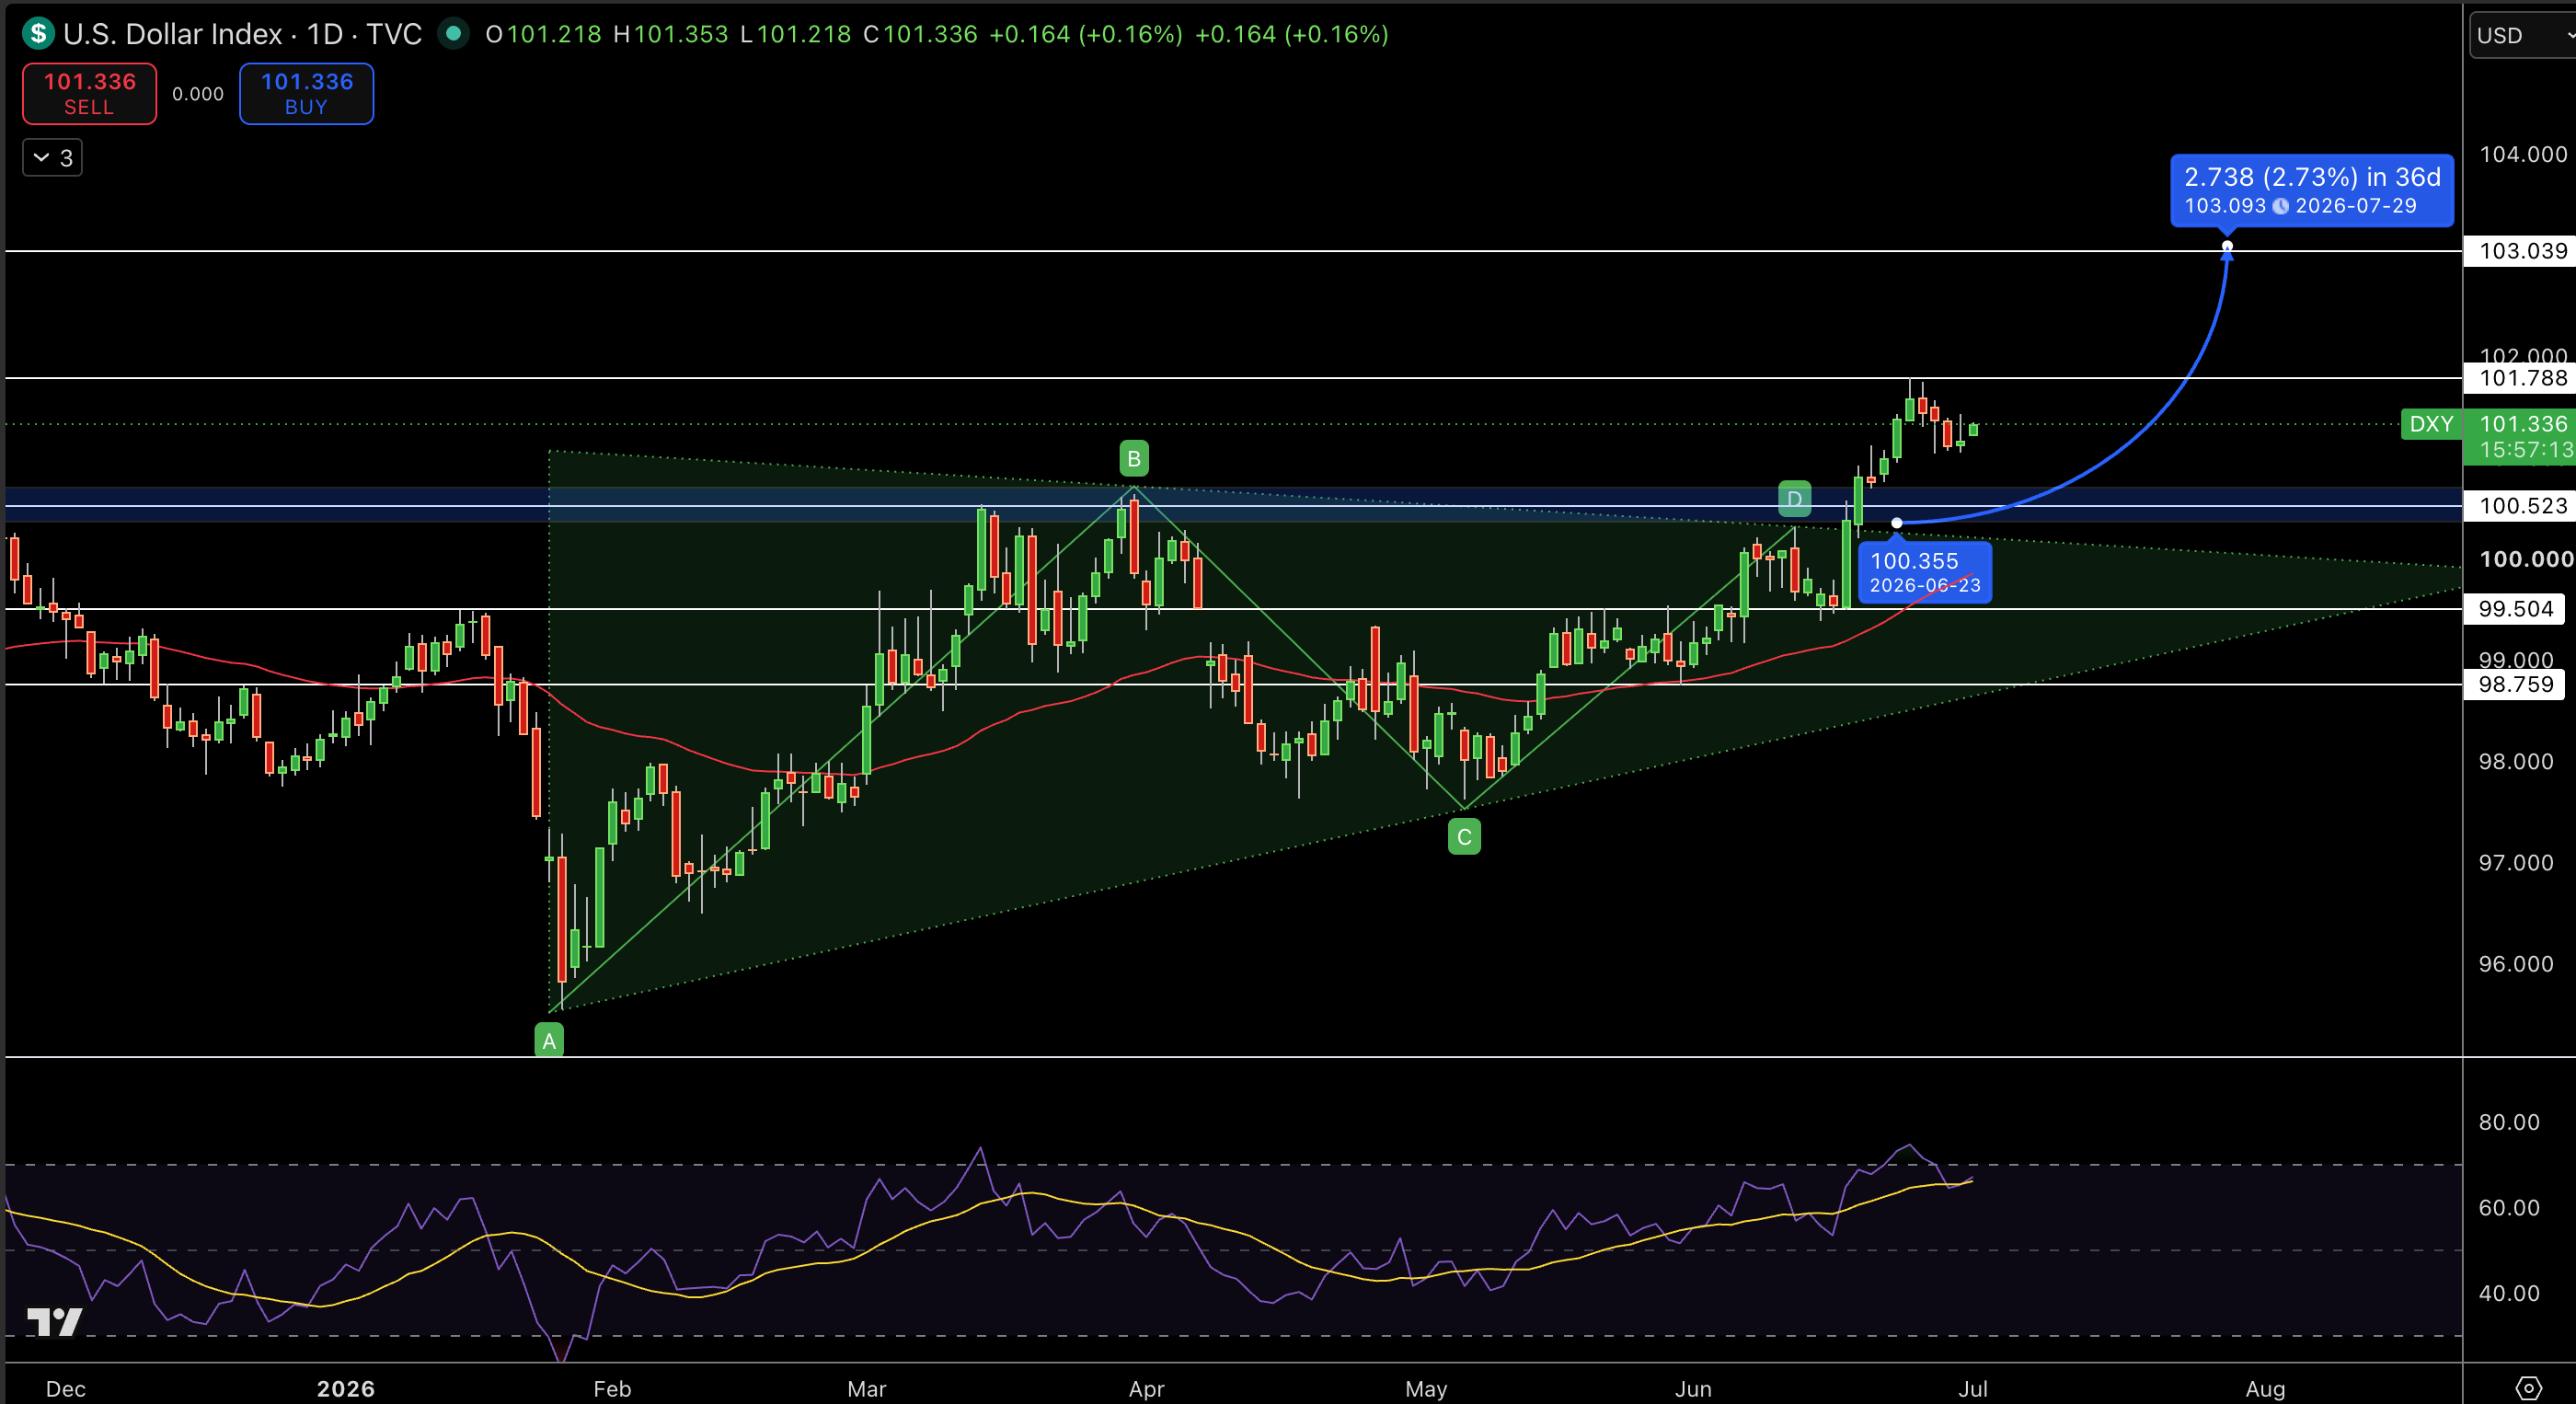Click the 100.355 forecast start label

1924,572
